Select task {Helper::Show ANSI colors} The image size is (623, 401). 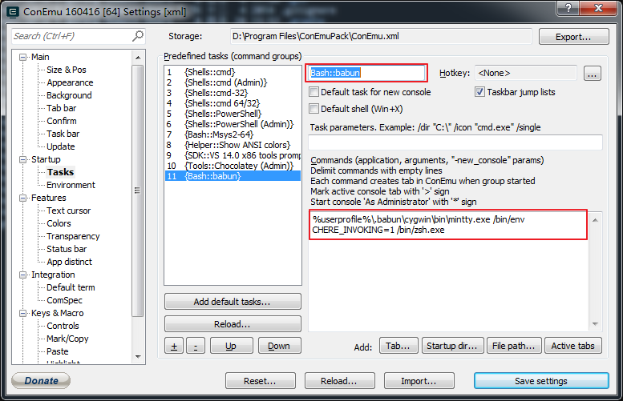pos(233,145)
